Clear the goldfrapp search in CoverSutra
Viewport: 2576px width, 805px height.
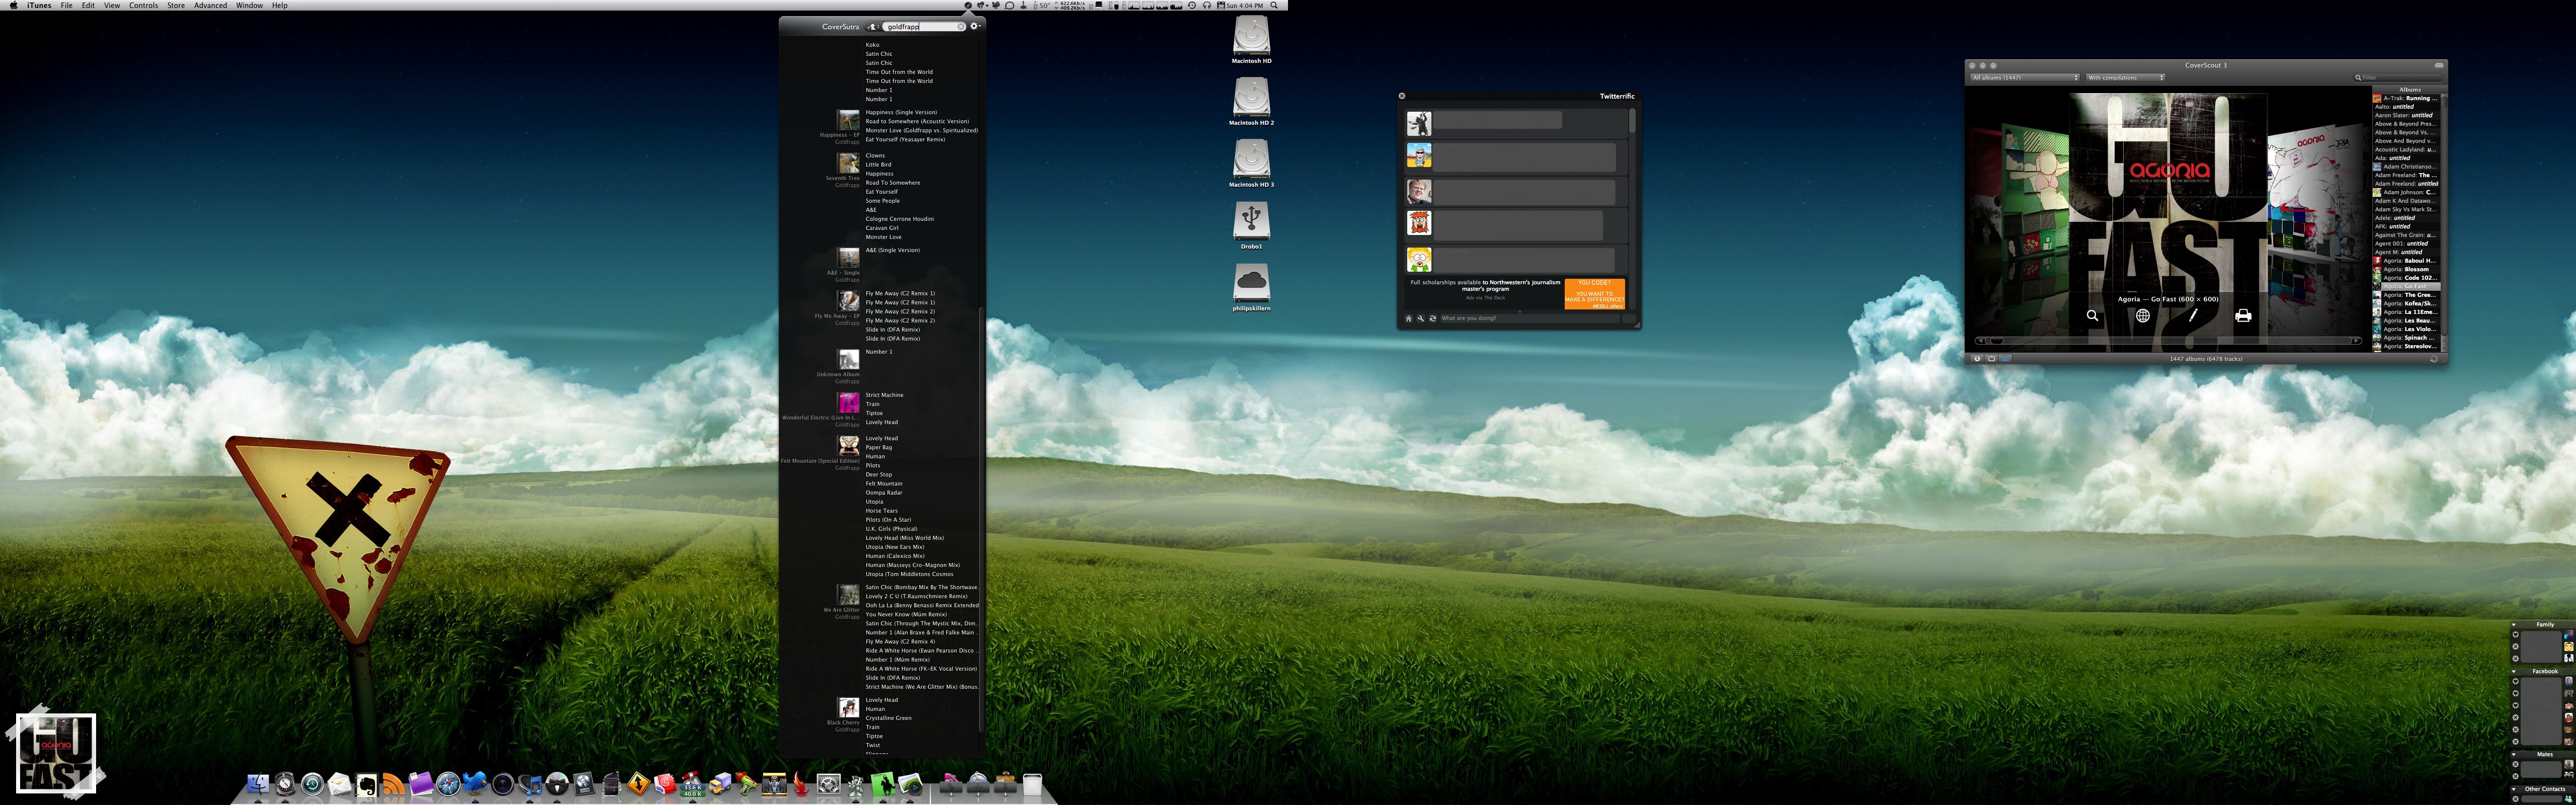coord(961,27)
